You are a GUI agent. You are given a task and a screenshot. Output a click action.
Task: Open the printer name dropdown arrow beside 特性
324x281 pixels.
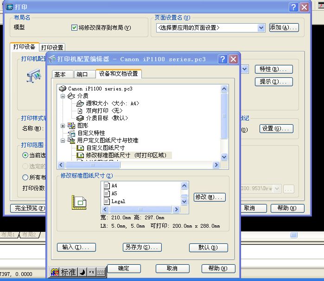(x=245, y=69)
